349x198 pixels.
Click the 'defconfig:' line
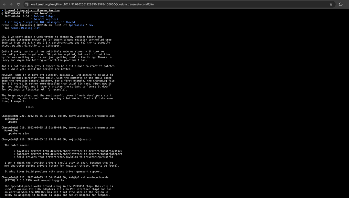[12, 119]
